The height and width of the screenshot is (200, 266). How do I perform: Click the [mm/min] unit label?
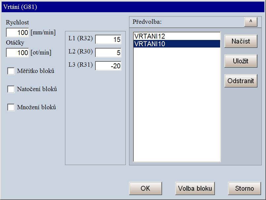pos(43,32)
